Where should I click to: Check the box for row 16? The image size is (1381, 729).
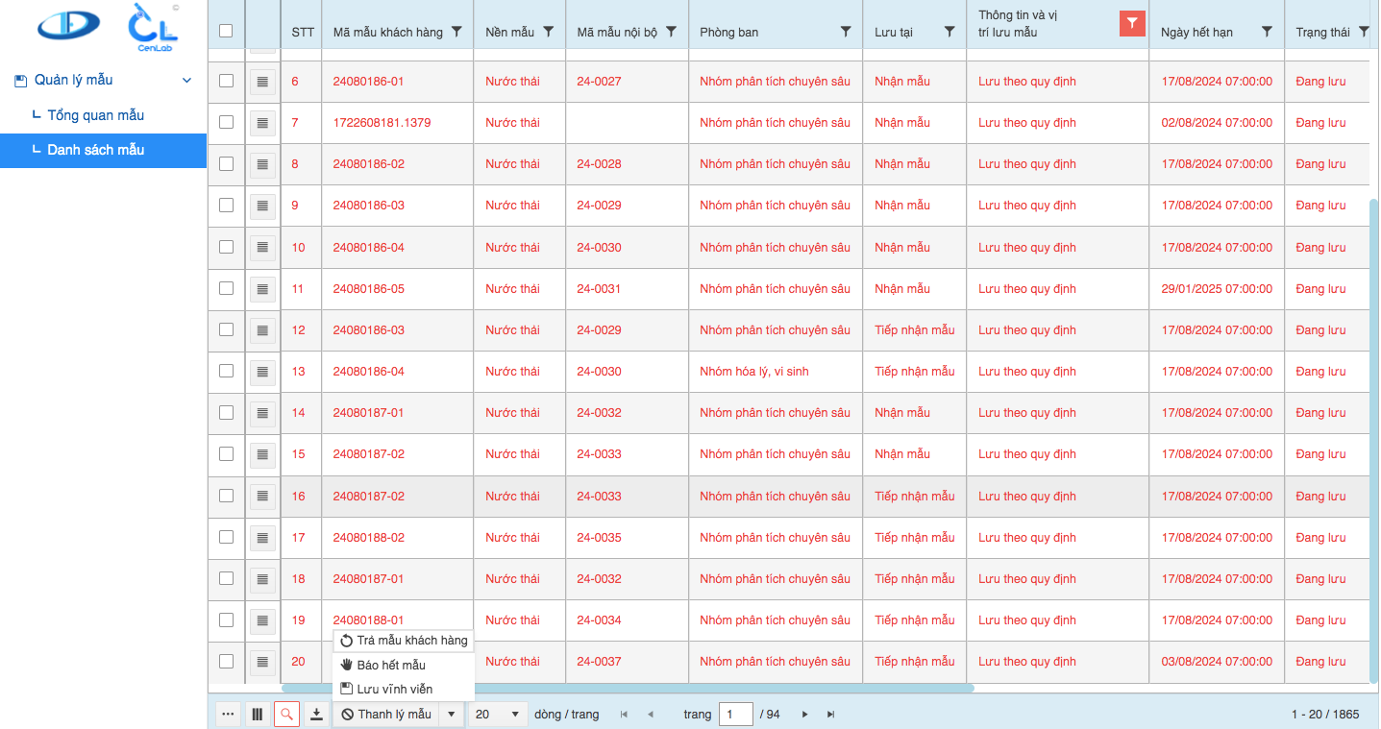click(x=226, y=496)
